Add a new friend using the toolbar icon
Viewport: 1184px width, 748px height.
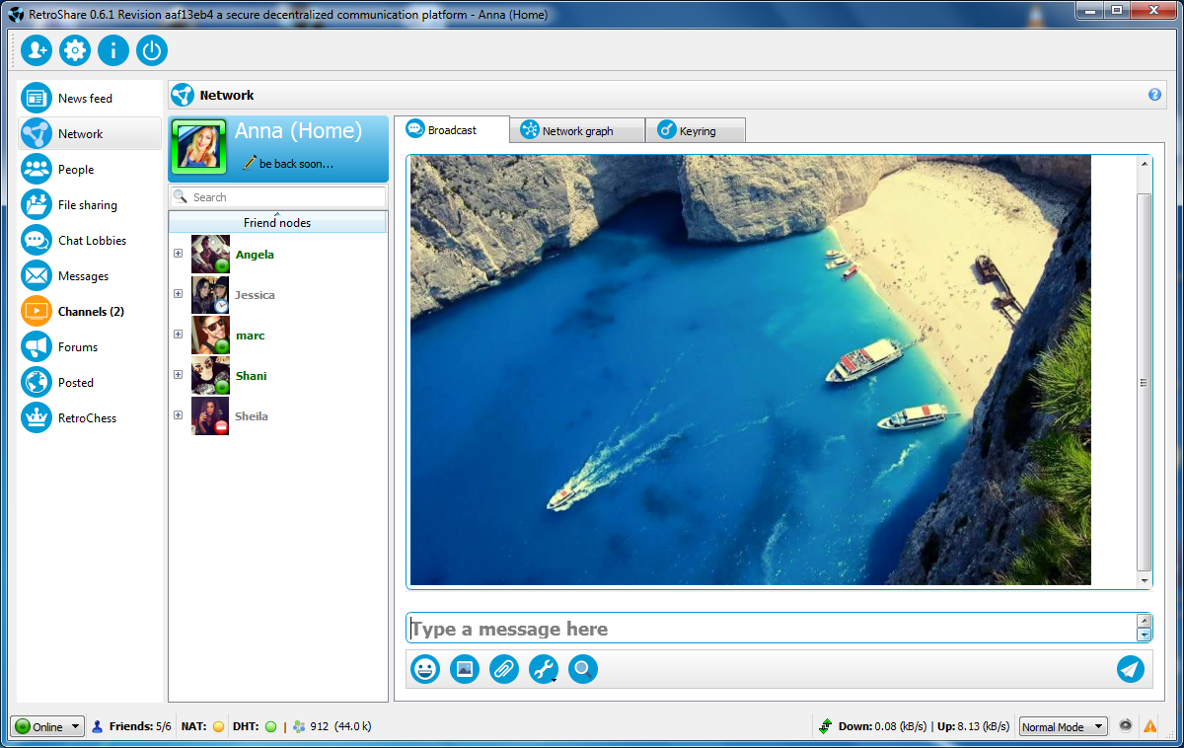[x=36, y=49]
